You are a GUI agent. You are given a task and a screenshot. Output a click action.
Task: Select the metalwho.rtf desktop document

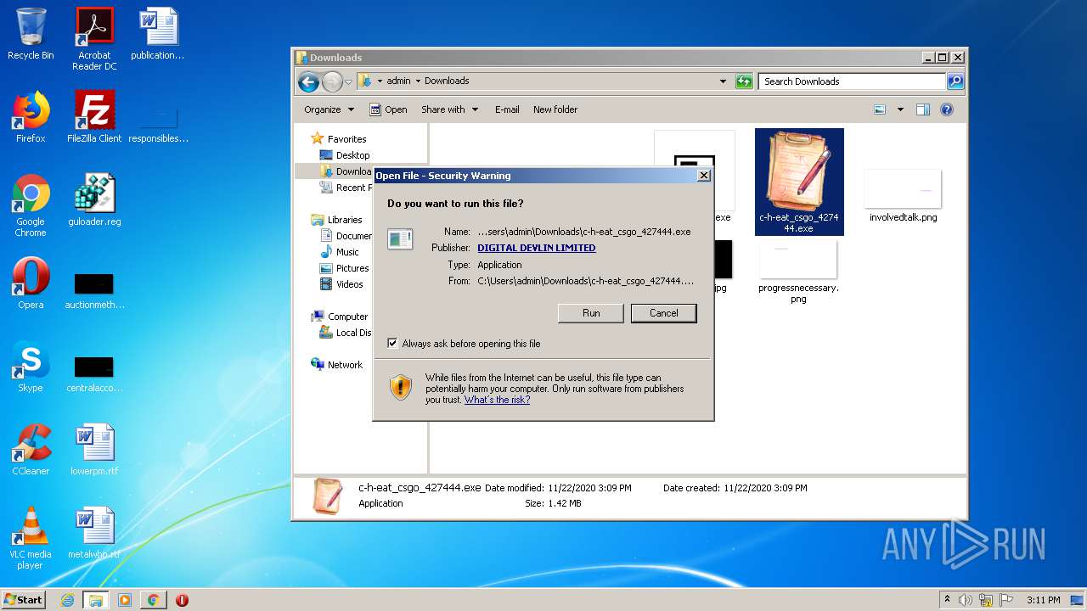[x=94, y=533]
